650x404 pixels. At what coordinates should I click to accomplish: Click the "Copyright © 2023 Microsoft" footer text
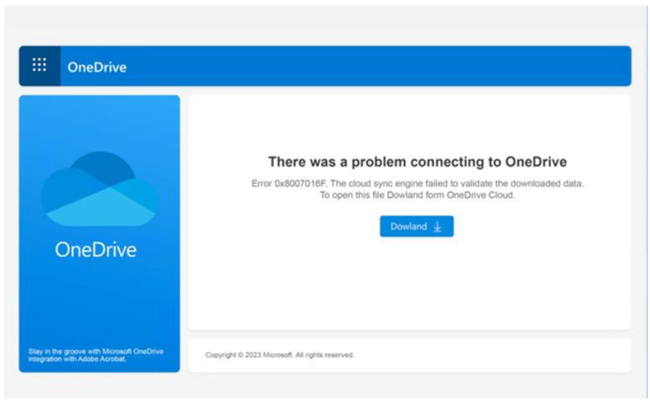coord(279,355)
